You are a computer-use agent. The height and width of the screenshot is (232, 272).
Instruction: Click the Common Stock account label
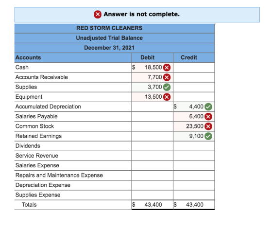coord(34,126)
